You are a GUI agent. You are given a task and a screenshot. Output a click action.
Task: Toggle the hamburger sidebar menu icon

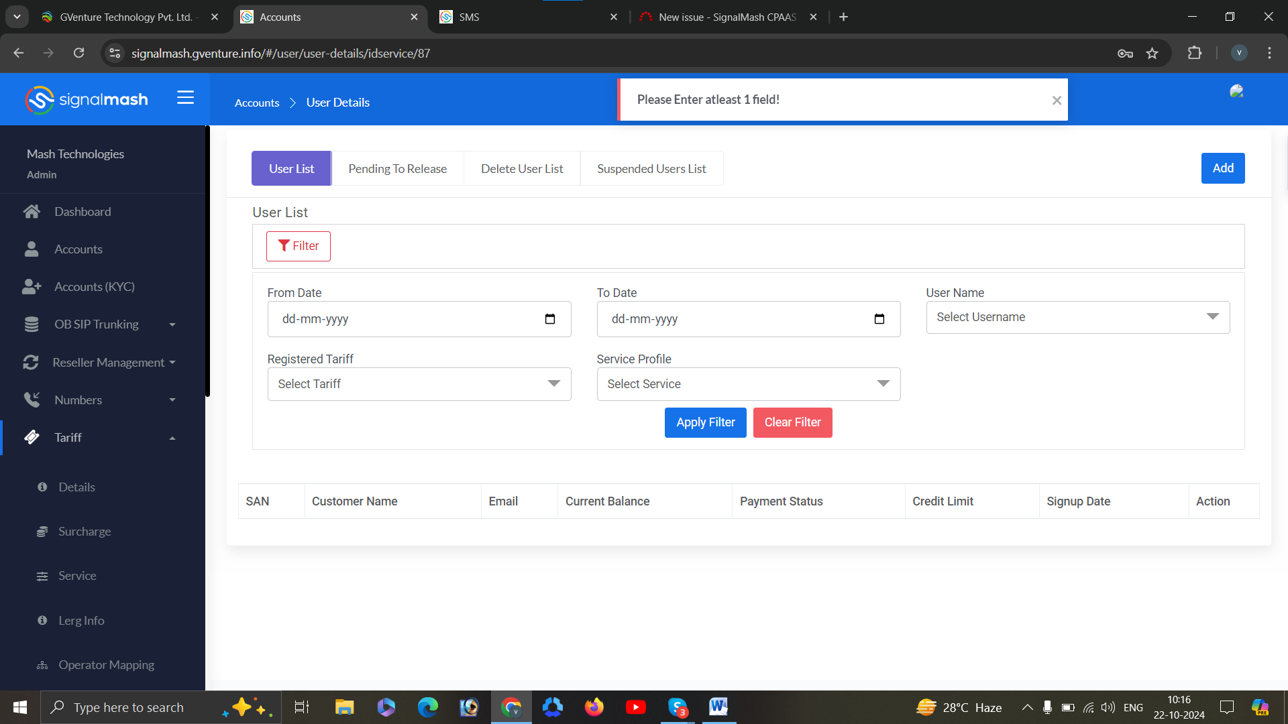click(x=185, y=98)
